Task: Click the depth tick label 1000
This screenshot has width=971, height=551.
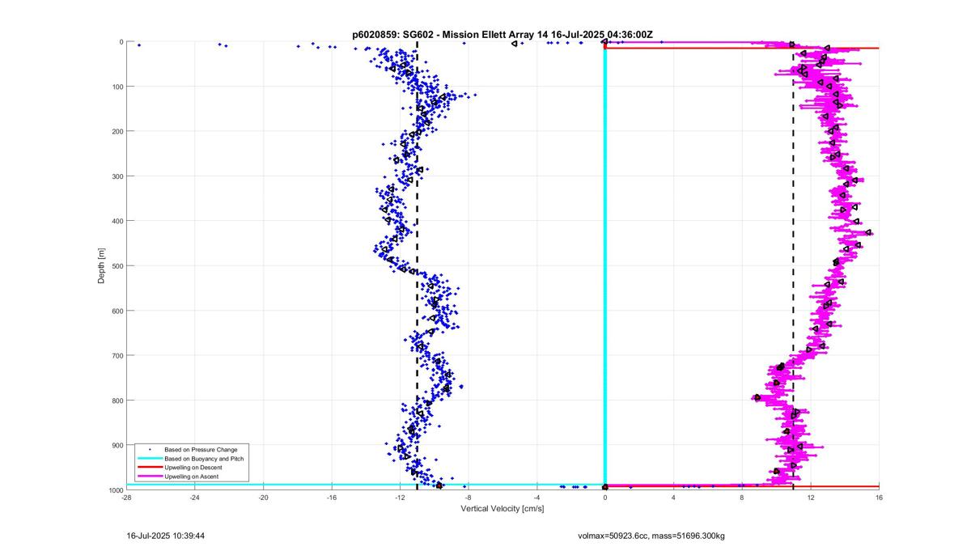Action: pos(115,490)
